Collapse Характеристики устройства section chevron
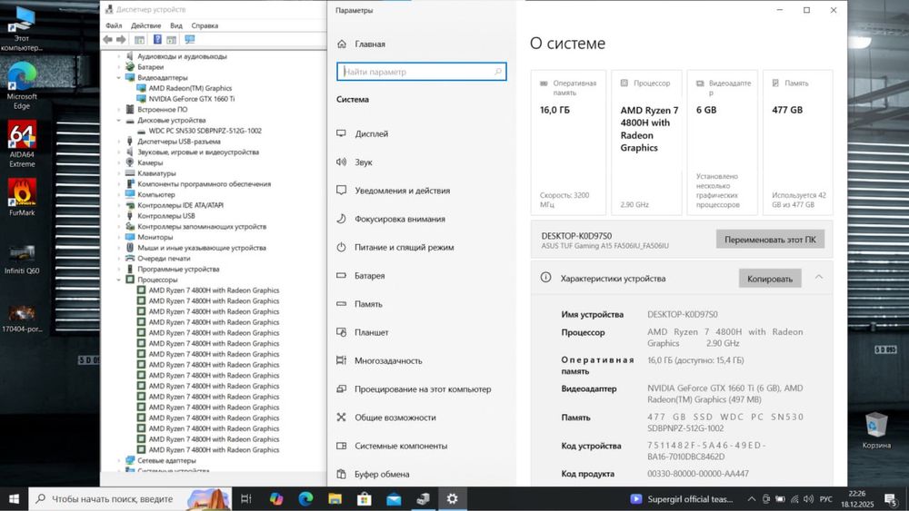 [819, 277]
